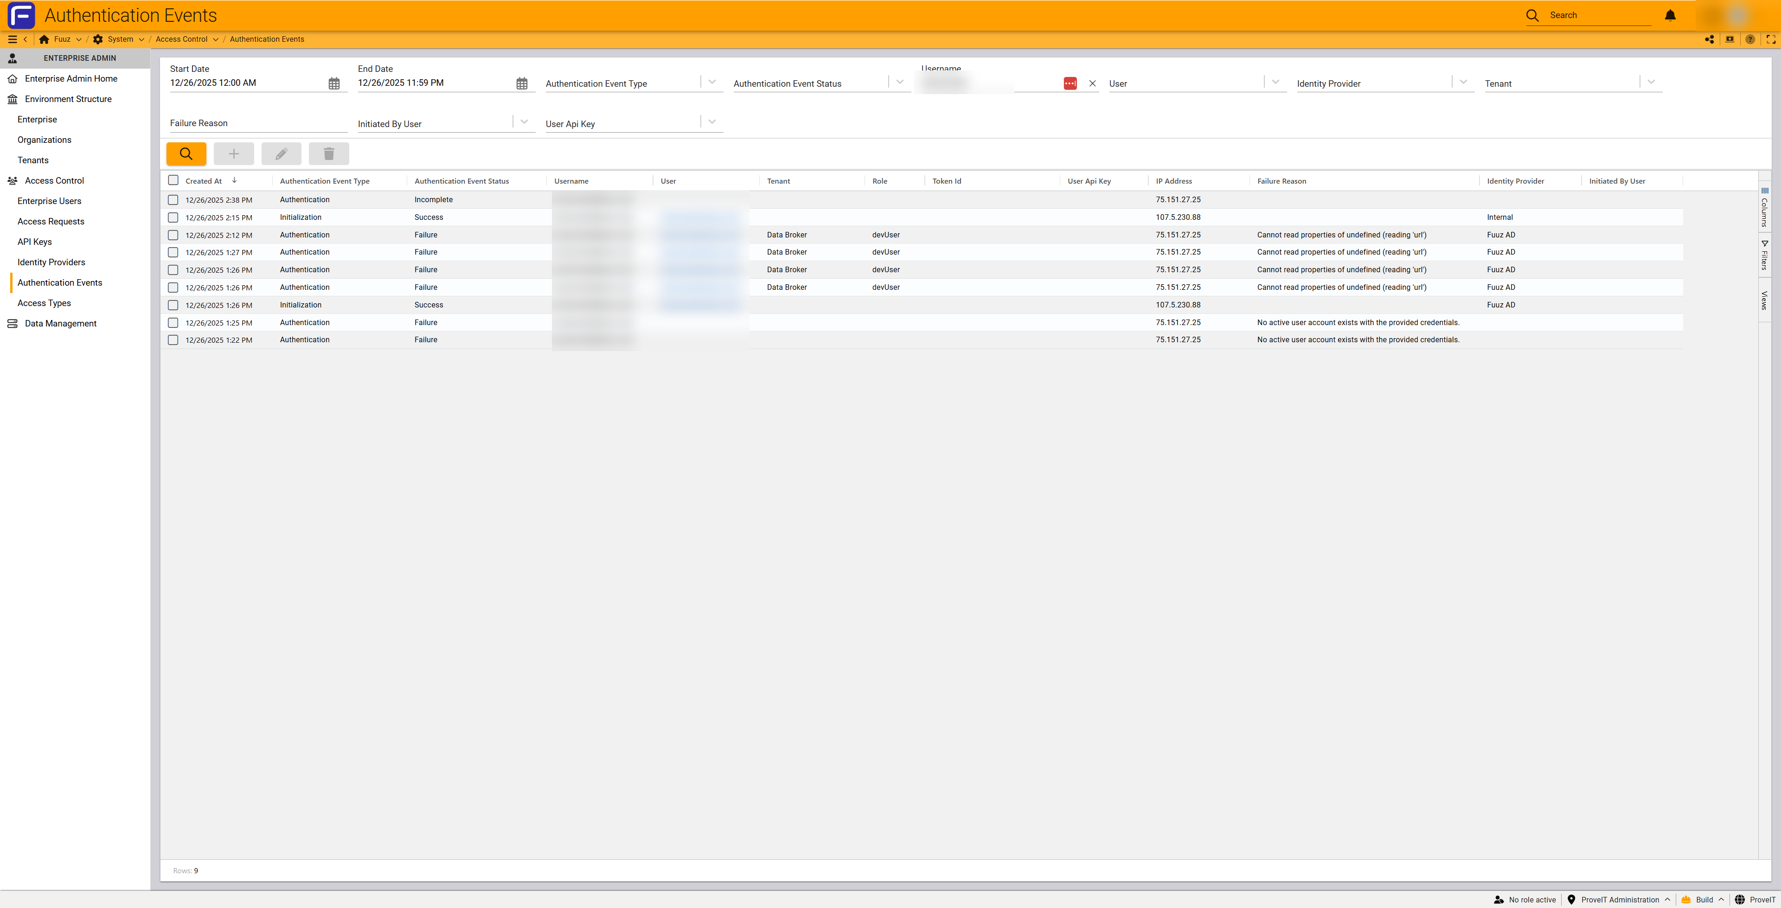Image resolution: width=1781 pixels, height=908 pixels.
Task: Expand the Initiated By User dropdown
Action: tap(524, 122)
